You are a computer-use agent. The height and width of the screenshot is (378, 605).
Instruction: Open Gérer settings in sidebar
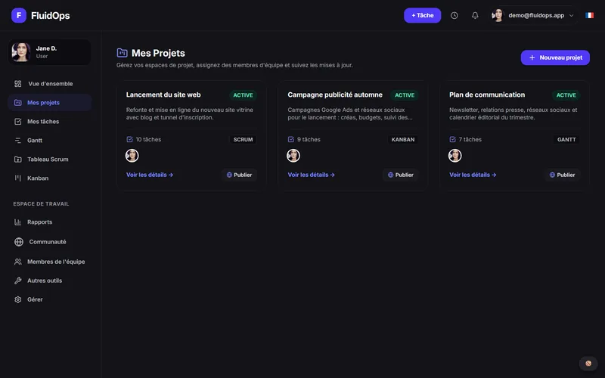(x=49, y=299)
